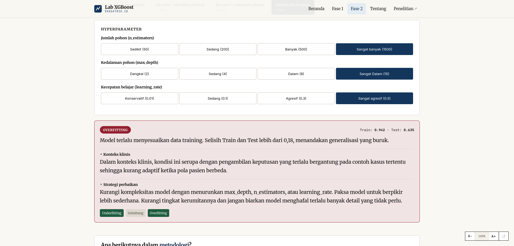The image size is (514, 246).
Task: Choose Sedang (4) max depth
Action: tap(218, 74)
